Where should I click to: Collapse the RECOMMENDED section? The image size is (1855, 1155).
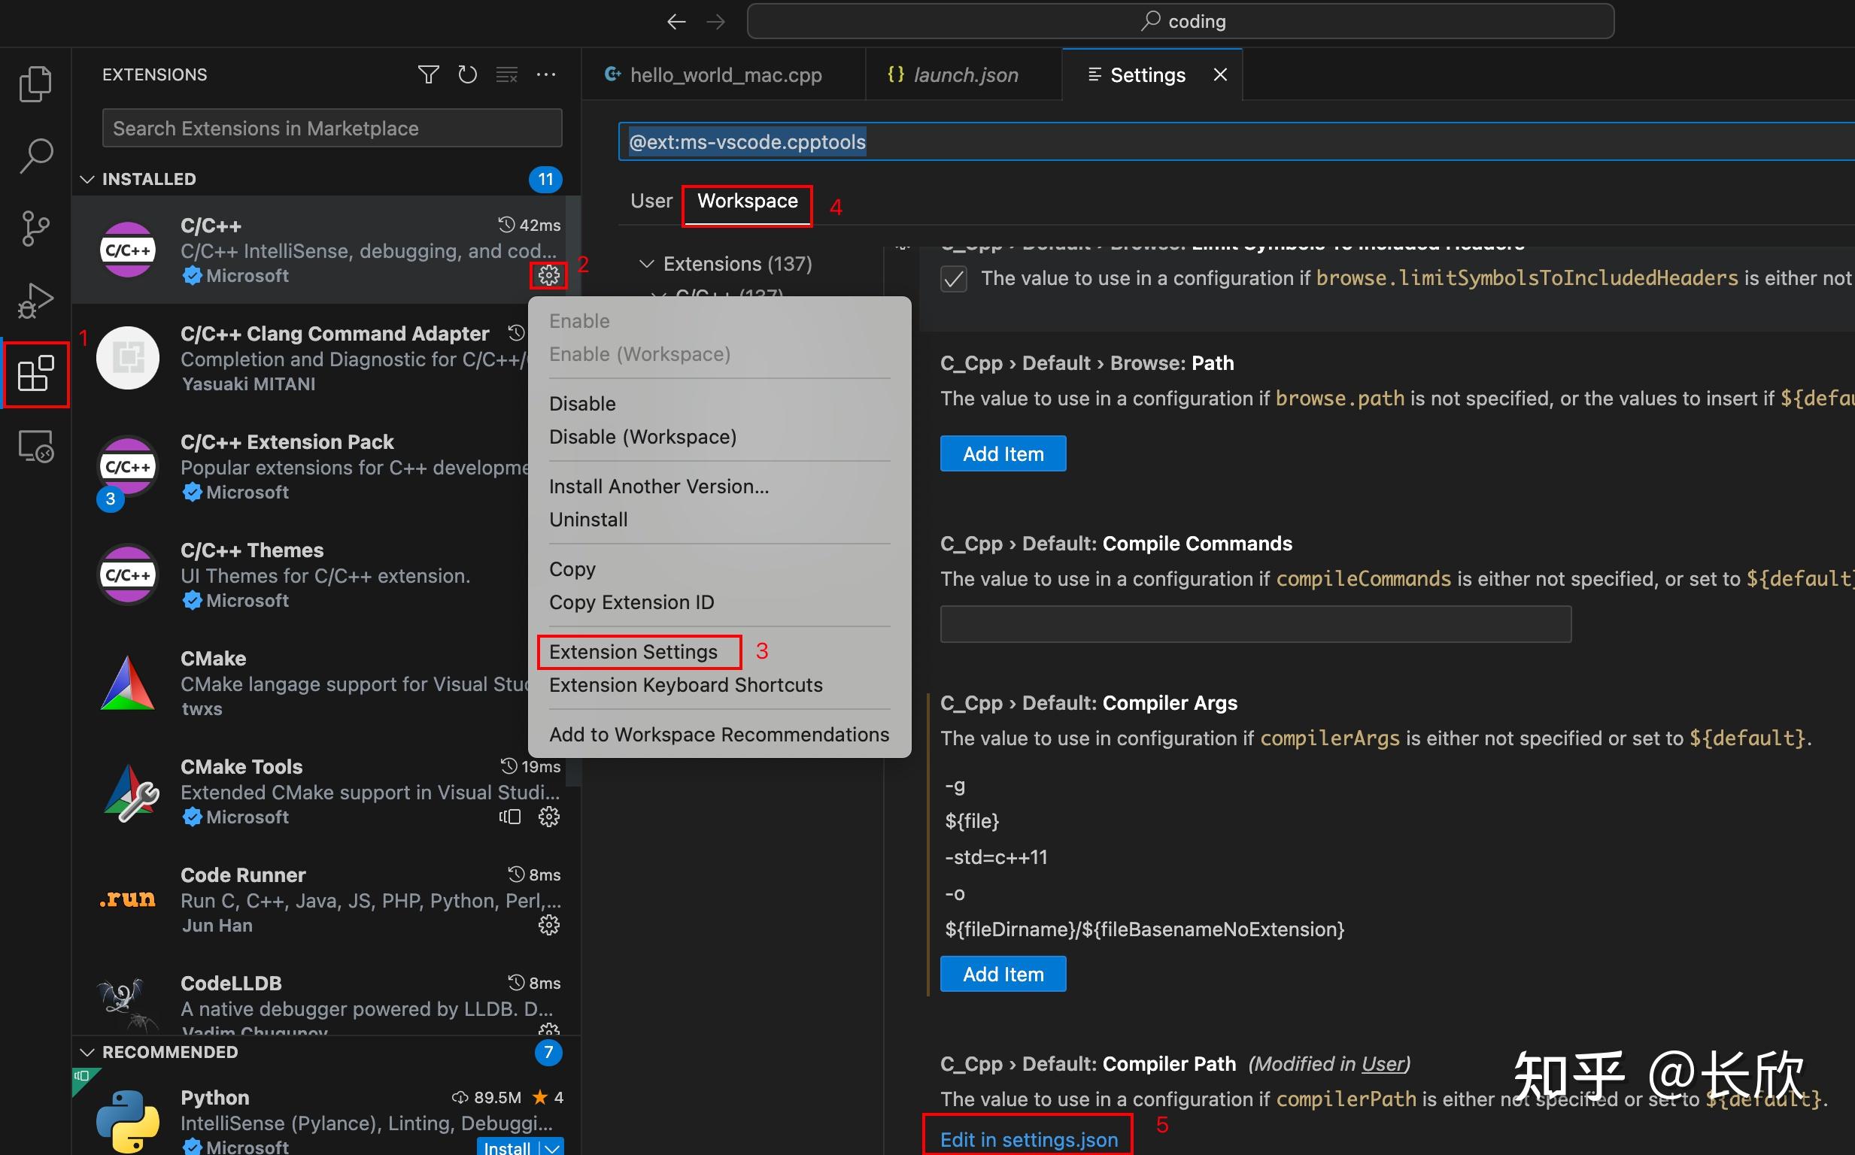click(x=87, y=1051)
